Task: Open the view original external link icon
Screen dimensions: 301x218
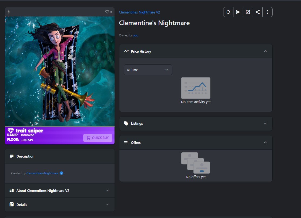Action: coord(248,12)
